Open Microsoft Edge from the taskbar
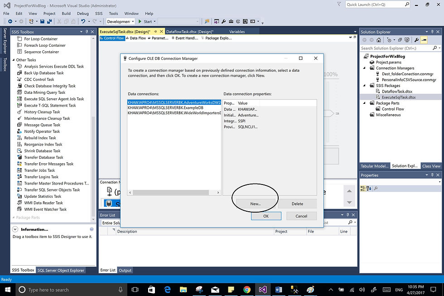The width and height of the screenshot is (444, 296). pyautogui.click(x=167, y=290)
